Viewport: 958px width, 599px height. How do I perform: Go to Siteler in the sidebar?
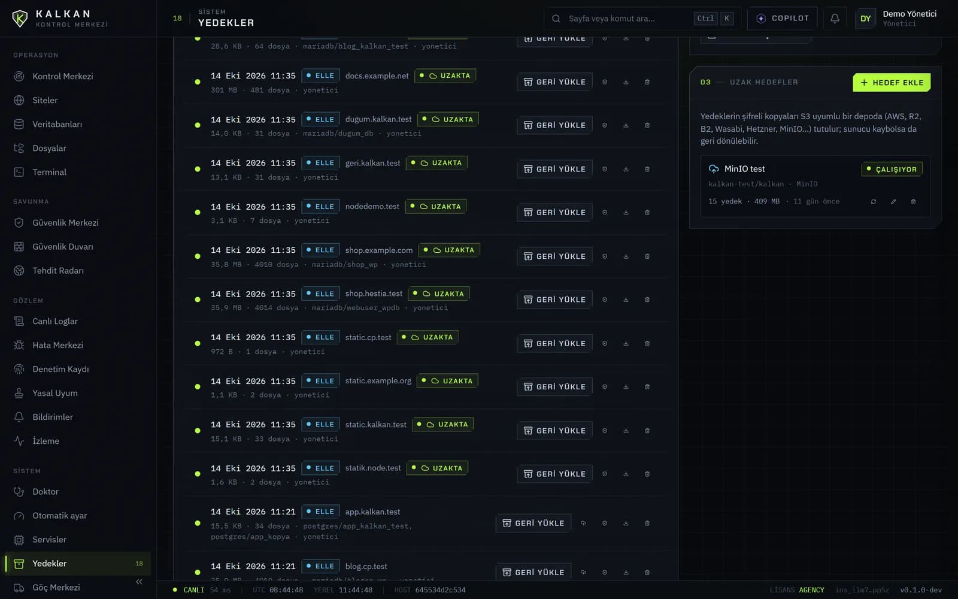78,100
